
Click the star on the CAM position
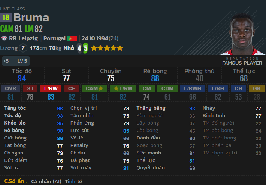tap(101, 88)
